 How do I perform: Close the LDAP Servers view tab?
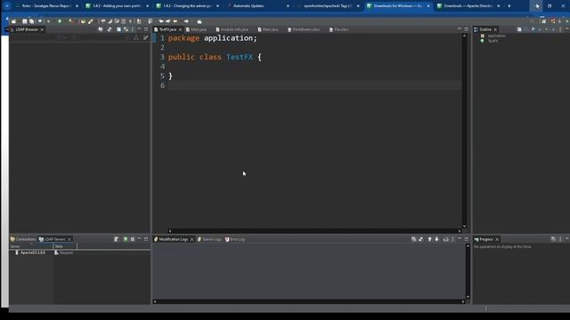(x=69, y=239)
